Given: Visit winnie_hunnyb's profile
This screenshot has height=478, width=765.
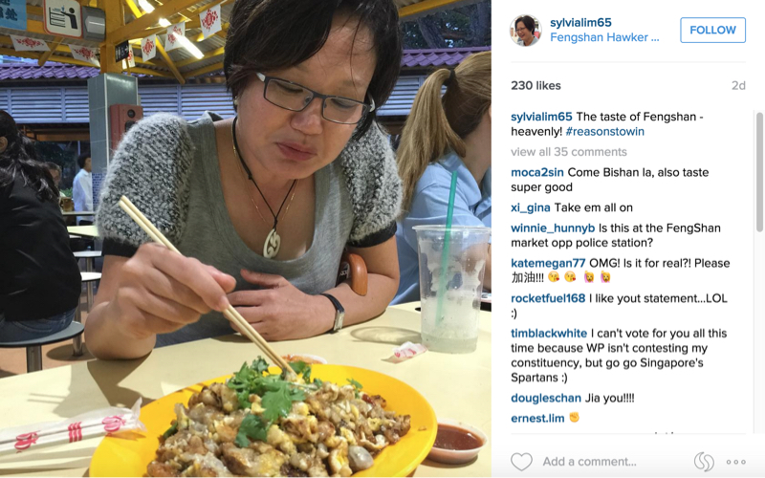Looking at the screenshot, I should point(553,228).
